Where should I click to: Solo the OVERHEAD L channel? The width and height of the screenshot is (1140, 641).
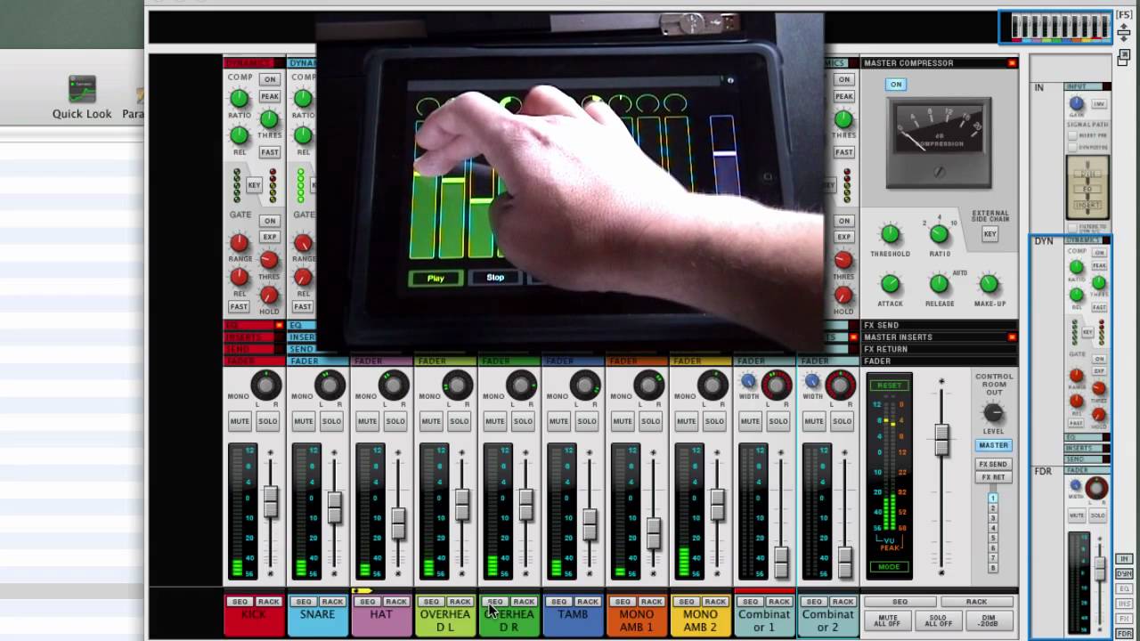(459, 421)
